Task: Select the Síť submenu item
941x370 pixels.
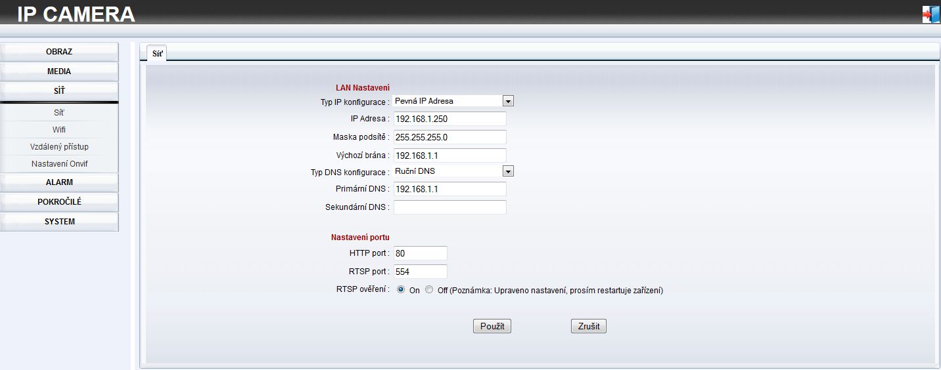Action: tap(59, 113)
